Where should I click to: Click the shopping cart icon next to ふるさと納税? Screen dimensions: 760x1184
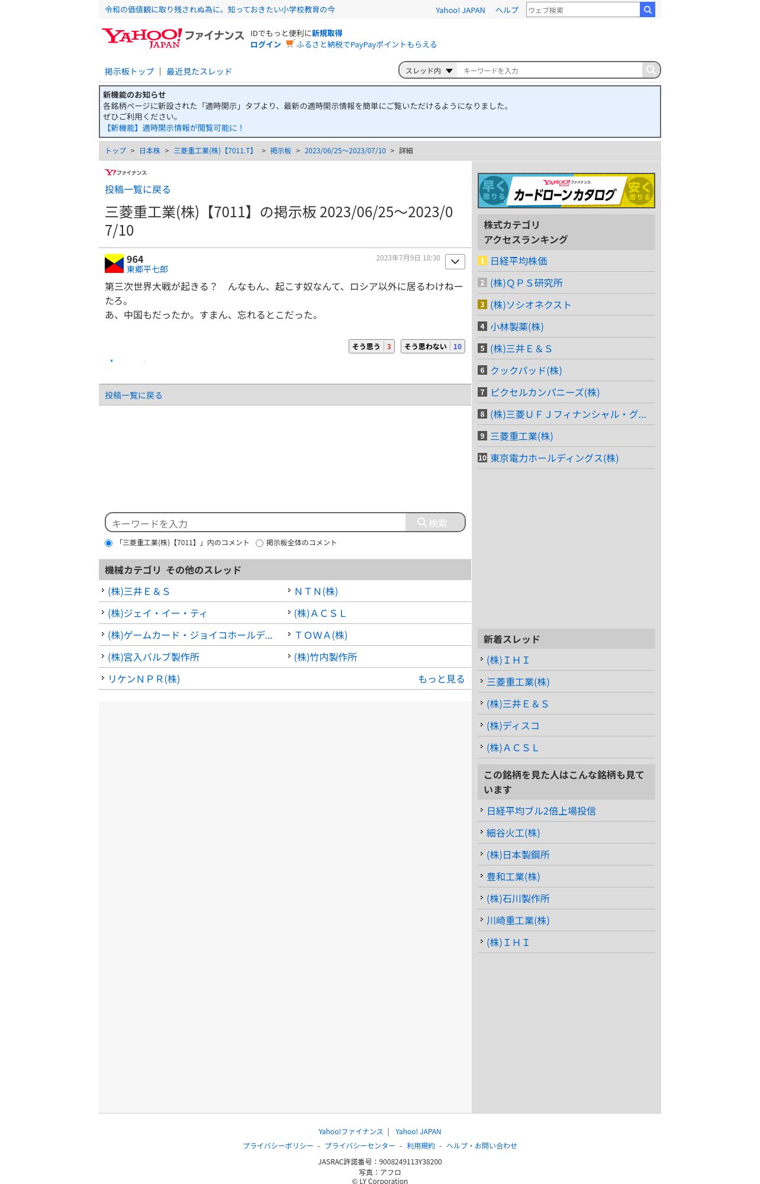289,44
